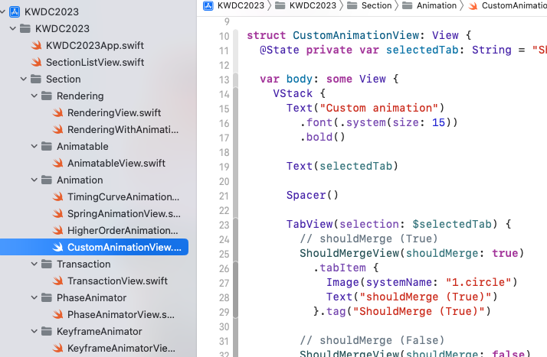Screen dimensions: 547x357
Task: Open PhaseAnimatorView.s... file
Action: (x=121, y=314)
